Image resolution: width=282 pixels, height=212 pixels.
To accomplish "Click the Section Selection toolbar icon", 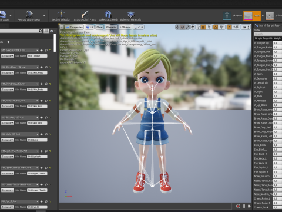I will [61, 14].
